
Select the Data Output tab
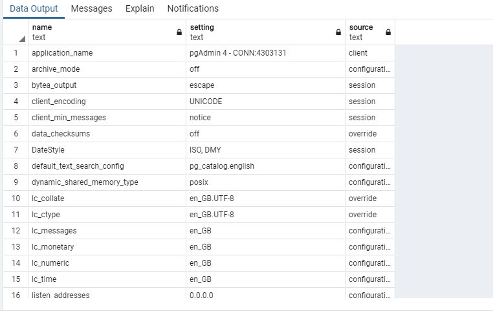coord(34,9)
